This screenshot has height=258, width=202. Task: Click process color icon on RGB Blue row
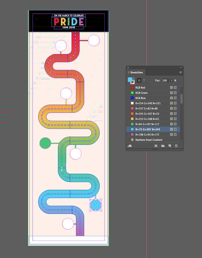[171, 98]
